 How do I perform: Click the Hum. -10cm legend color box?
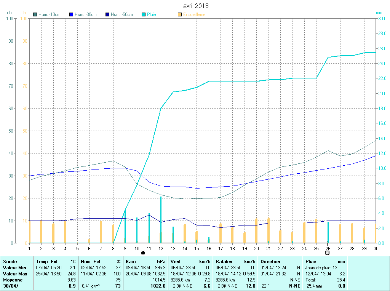tap(35, 14)
